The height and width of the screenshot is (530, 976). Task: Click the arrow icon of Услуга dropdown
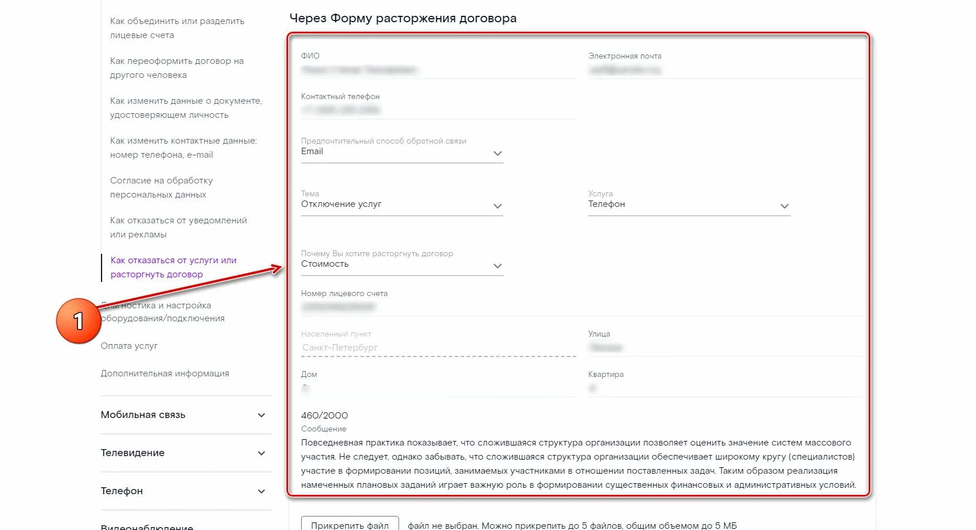point(785,206)
